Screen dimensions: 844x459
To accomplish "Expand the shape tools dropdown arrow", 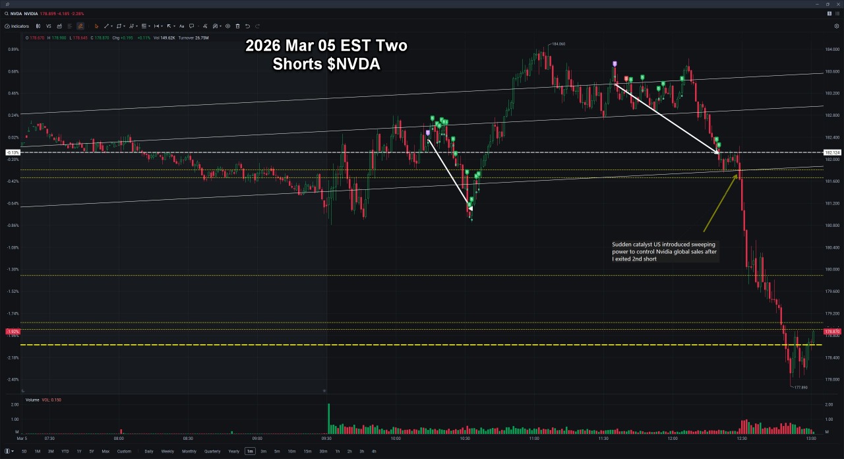I will tap(124, 26).
